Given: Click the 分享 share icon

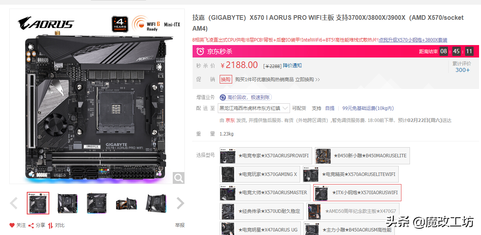Looking at the screenshot, I should click(x=31, y=225).
